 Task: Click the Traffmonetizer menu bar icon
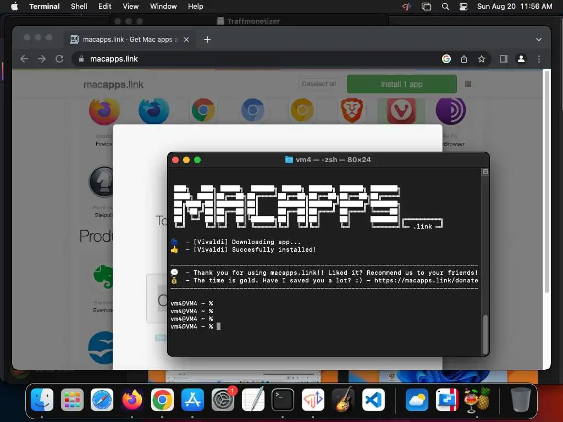[406, 7]
